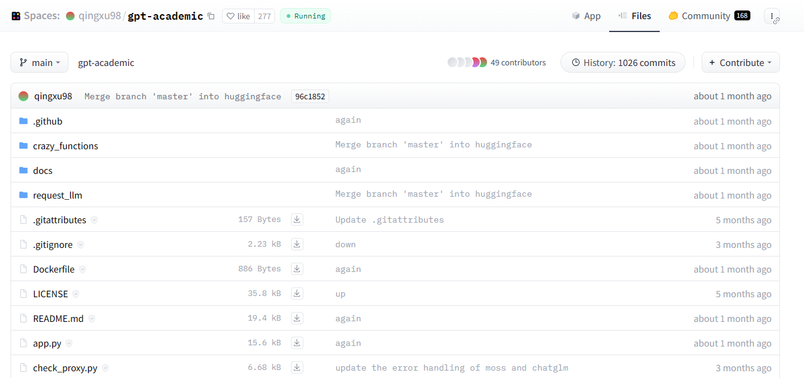Download the app.py file
Screen dimensions: 804x378
point(297,342)
